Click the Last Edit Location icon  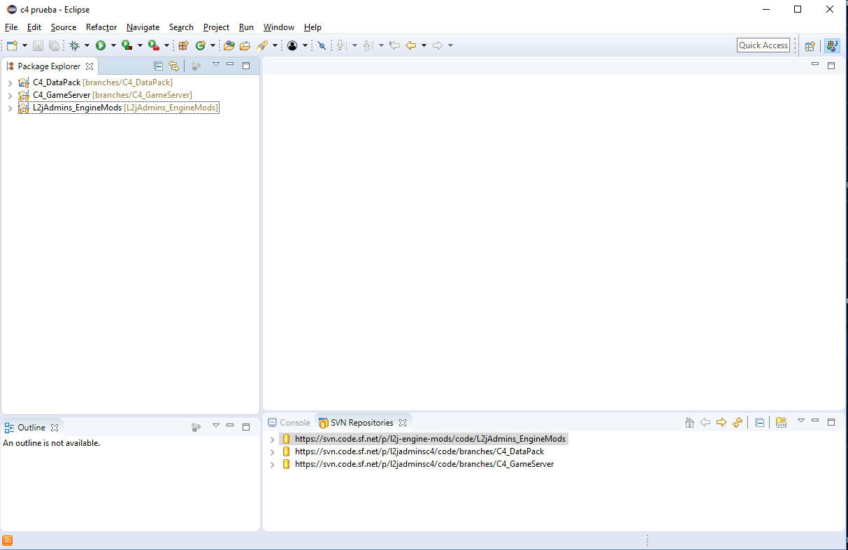pyautogui.click(x=394, y=45)
